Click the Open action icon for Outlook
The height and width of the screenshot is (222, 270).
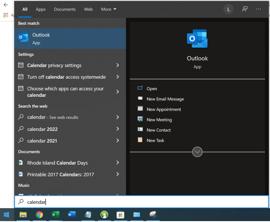(x=140, y=88)
